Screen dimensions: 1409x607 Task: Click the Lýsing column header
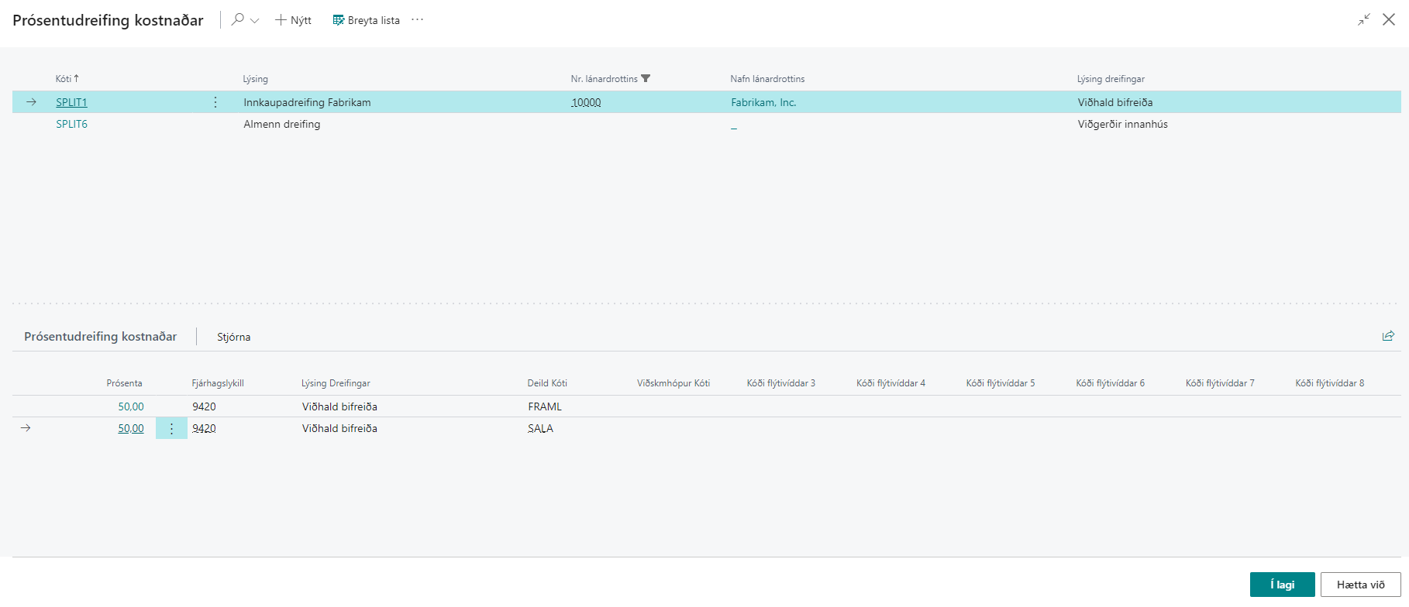click(x=255, y=79)
